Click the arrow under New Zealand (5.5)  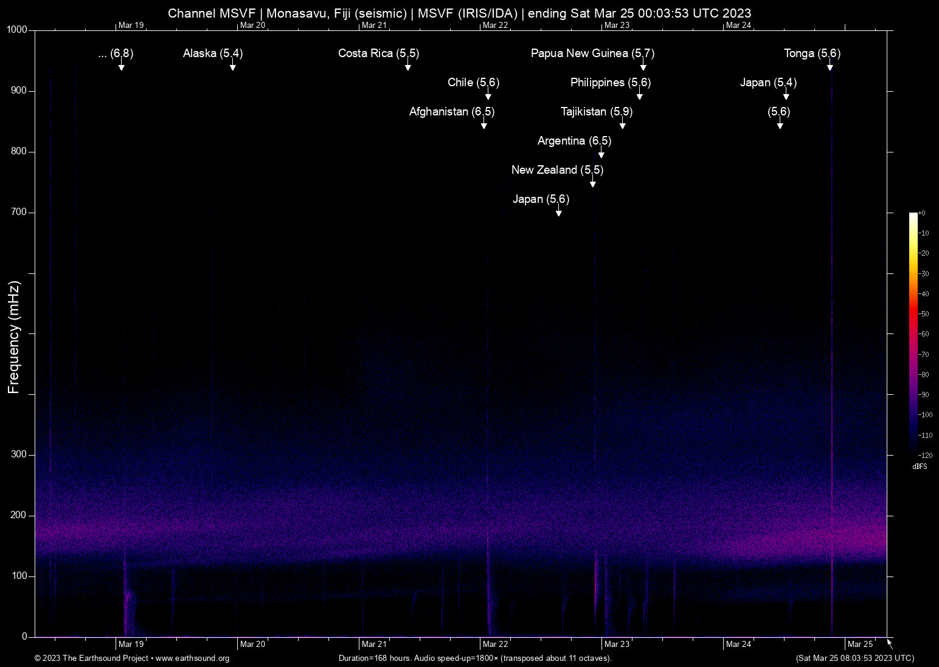point(593,182)
